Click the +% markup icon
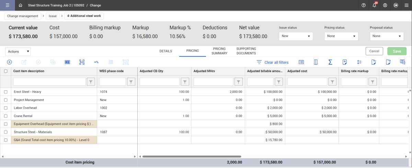Image resolution: width=412 pixels, height=168 pixels. pyautogui.click(x=96, y=62)
